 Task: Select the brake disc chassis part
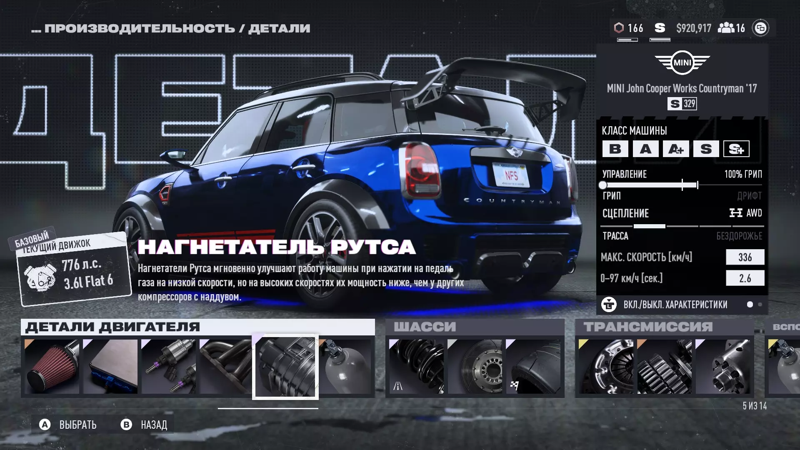point(475,366)
